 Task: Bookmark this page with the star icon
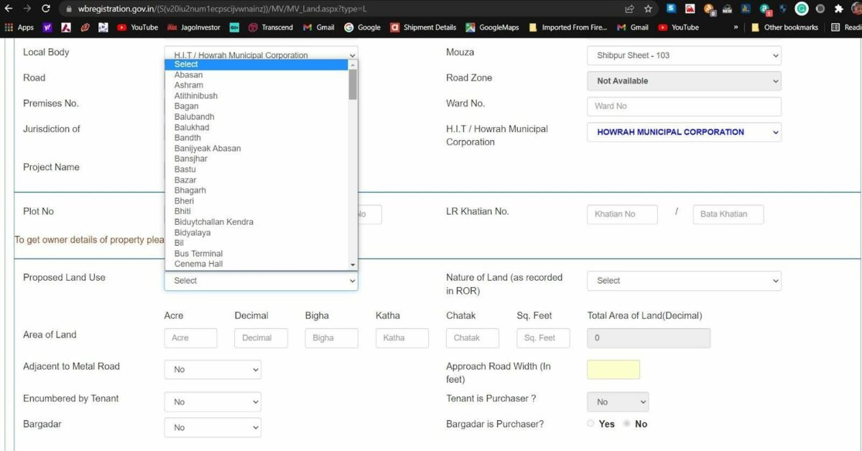[648, 9]
